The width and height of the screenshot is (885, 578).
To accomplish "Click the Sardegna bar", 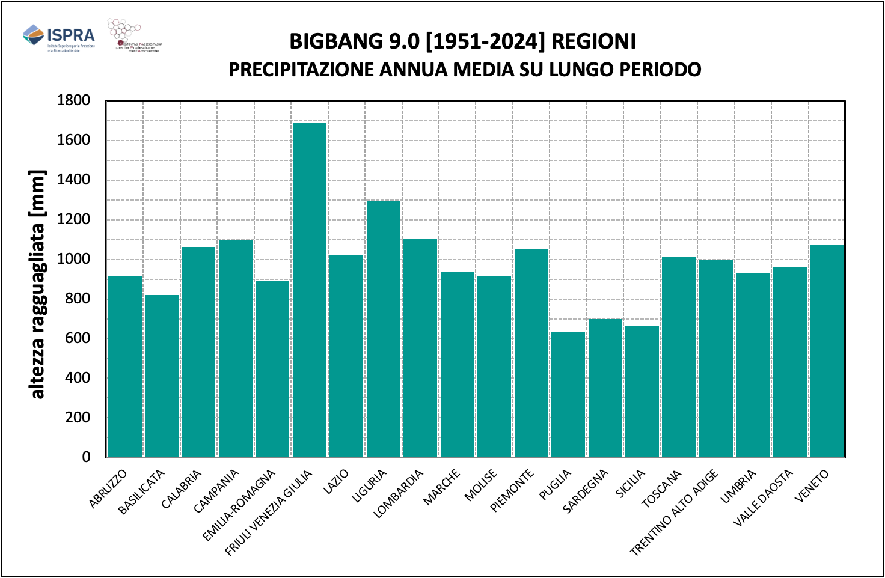I will 605,388.
